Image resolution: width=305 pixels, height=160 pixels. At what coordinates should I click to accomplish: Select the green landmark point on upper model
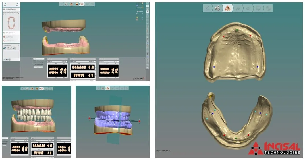click(237, 30)
